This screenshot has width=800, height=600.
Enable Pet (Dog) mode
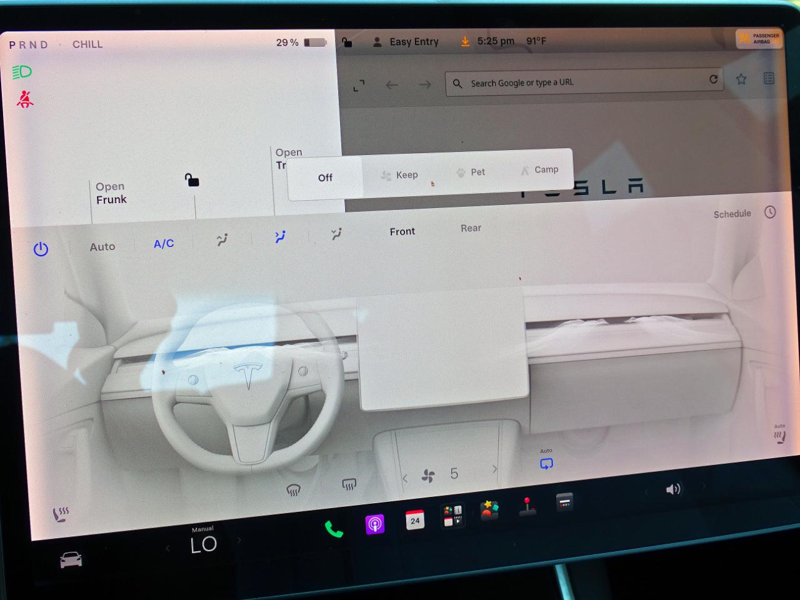471,172
